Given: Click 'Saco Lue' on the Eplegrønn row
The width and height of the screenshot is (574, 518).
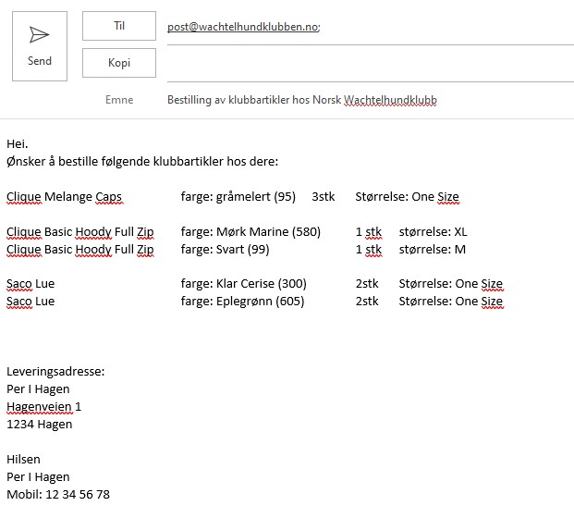Looking at the screenshot, I should (x=31, y=302).
